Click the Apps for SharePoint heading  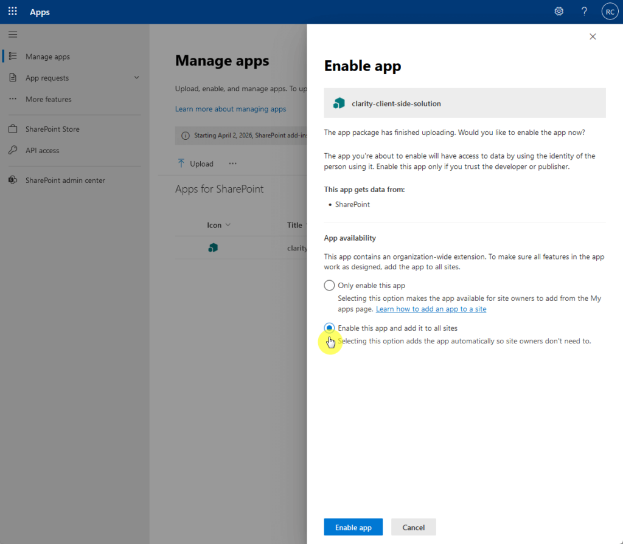point(219,189)
